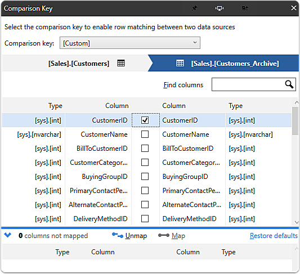The width and height of the screenshot is (300, 274).
Task: Check the CustomerCategor... key checkbox
Action: tap(145, 163)
